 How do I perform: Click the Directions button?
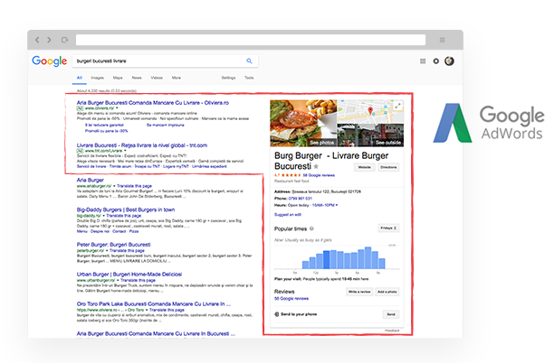(388, 167)
